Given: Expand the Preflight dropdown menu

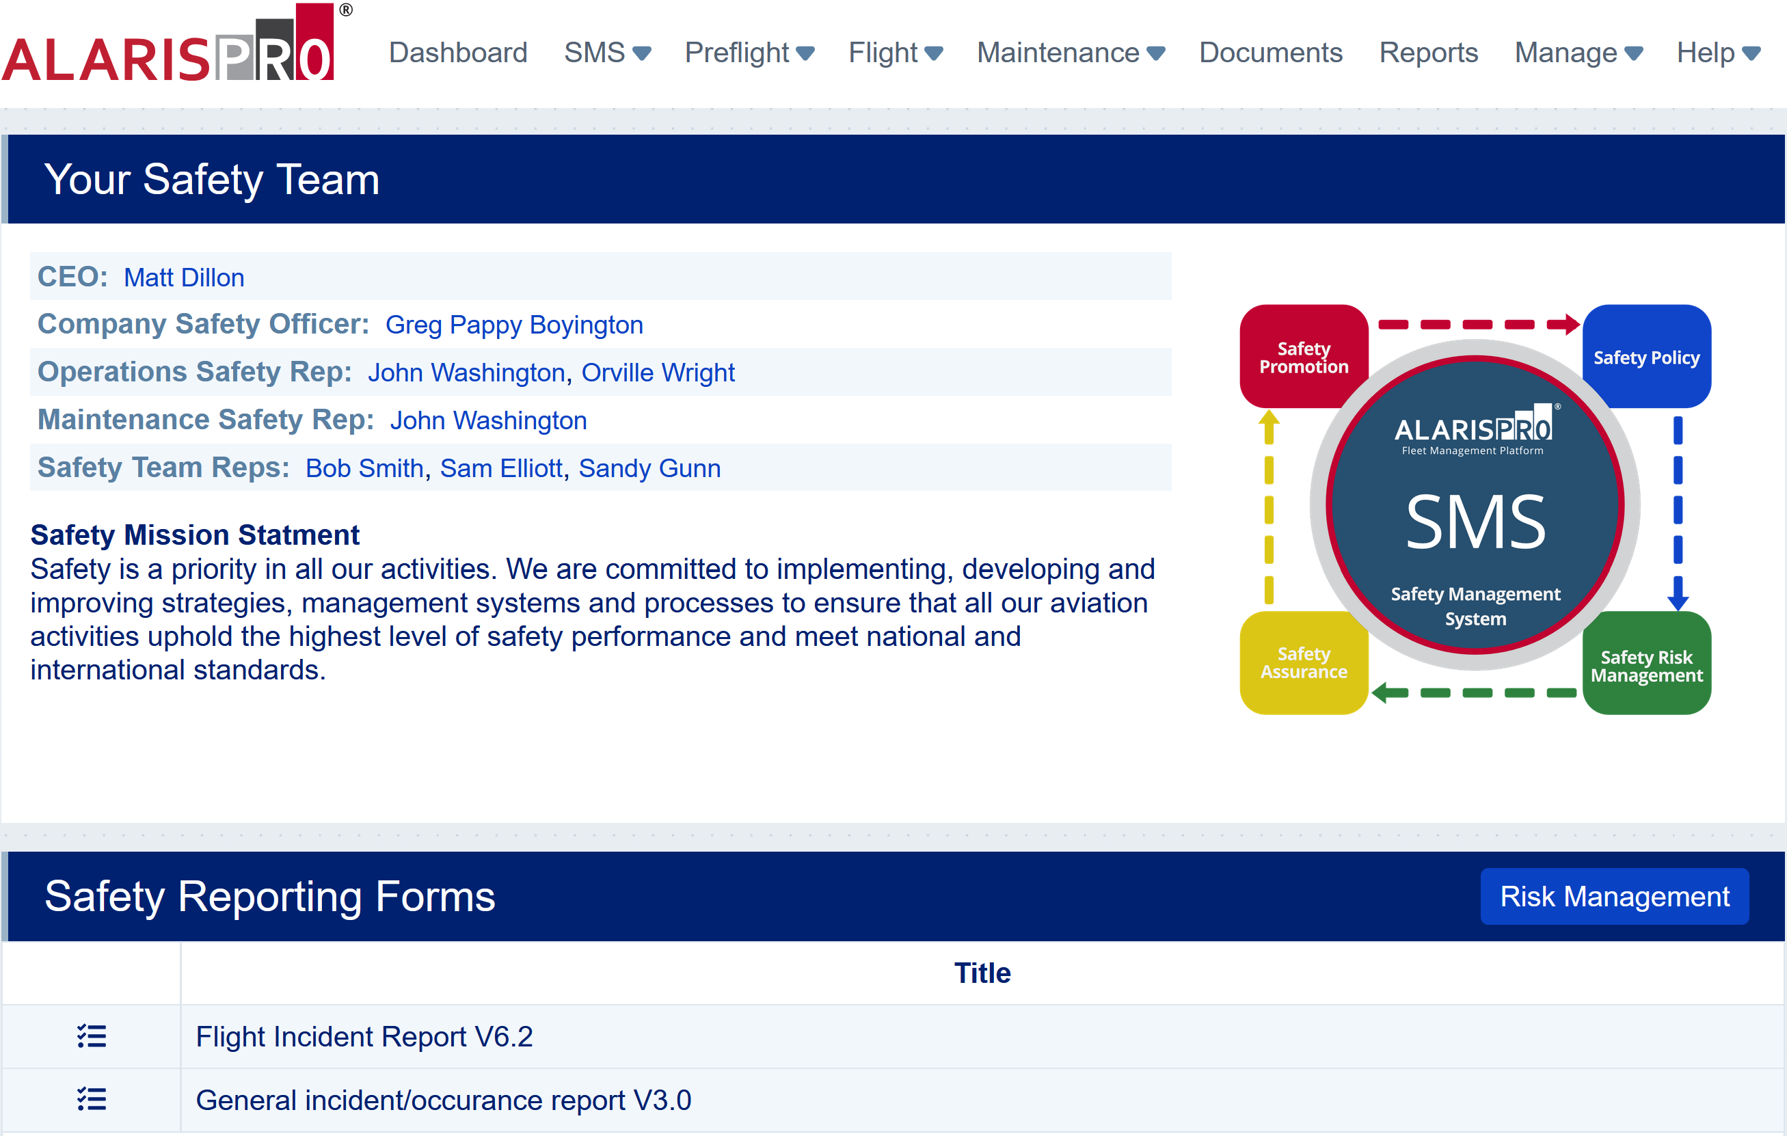Looking at the screenshot, I should (749, 53).
